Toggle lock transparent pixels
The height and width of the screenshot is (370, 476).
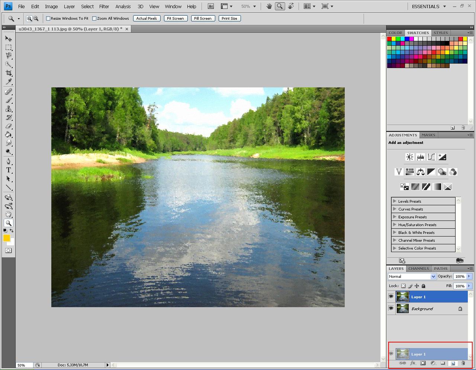point(403,286)
